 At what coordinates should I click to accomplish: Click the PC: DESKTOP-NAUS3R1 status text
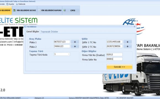coord(125,98)
